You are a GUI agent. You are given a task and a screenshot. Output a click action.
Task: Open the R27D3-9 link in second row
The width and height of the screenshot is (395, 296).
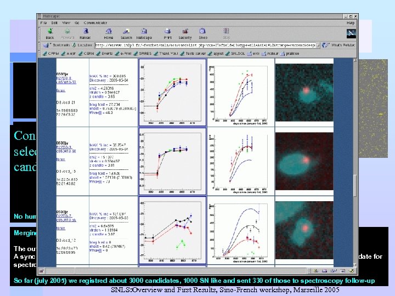pyautogui.click(x=64, y=147)
